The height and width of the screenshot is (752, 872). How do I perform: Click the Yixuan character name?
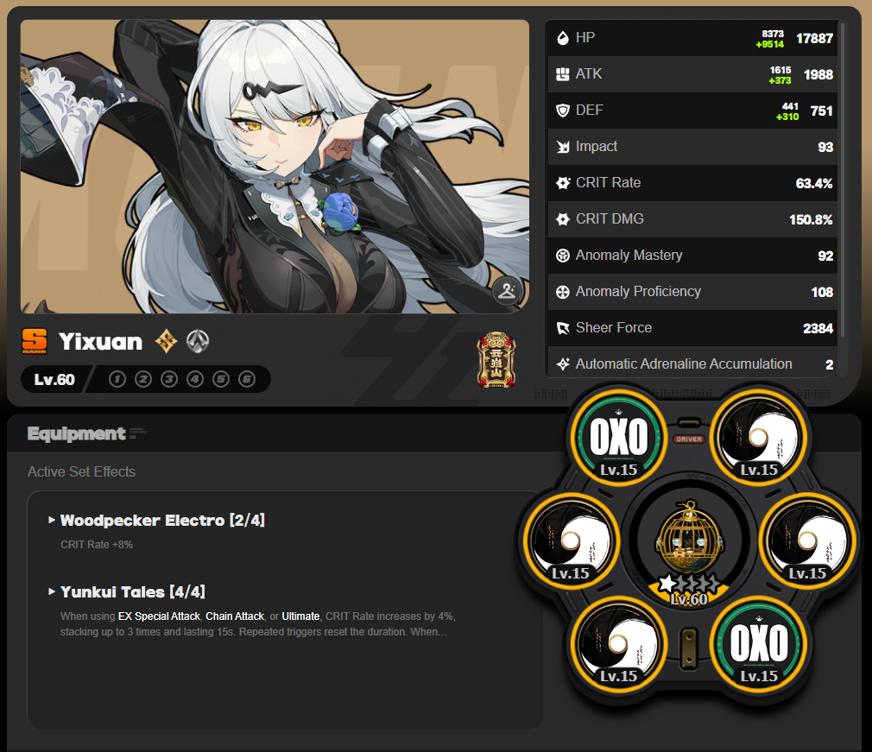101,342
